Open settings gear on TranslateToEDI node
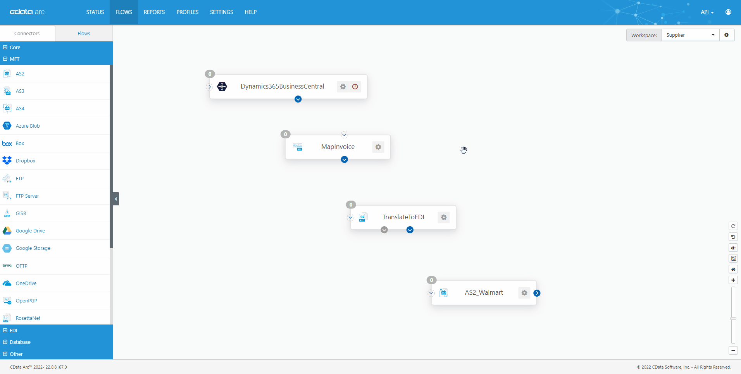 tap(444, 217)
